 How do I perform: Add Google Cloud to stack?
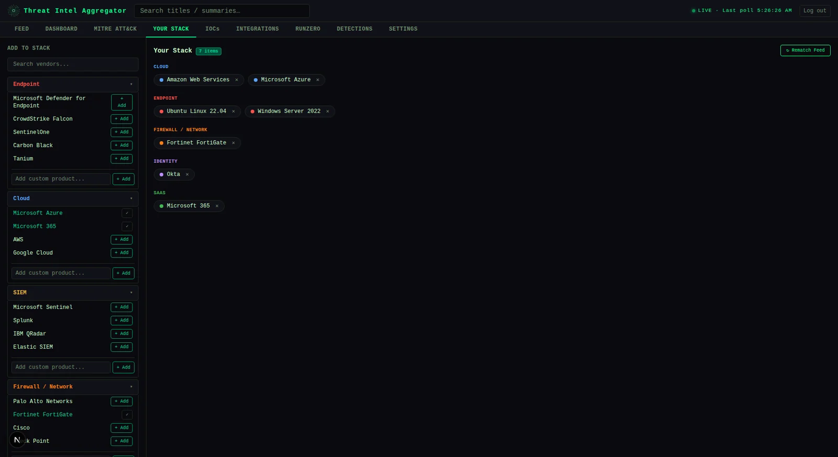122,252
